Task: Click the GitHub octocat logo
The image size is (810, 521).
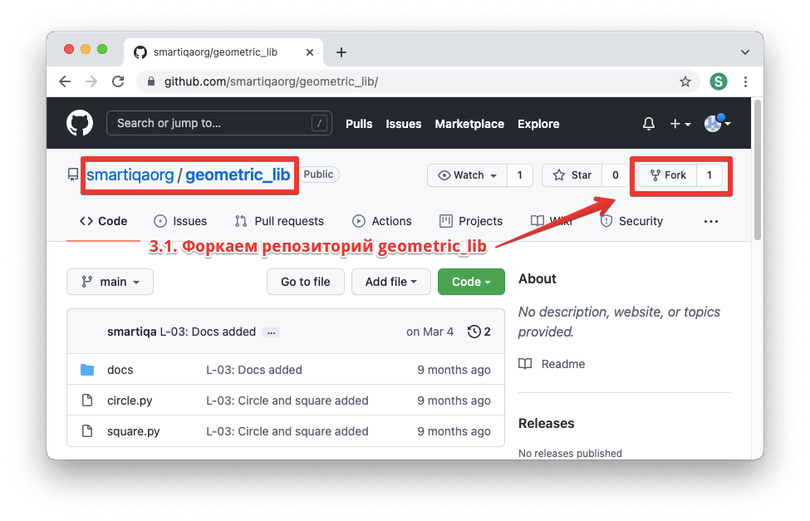Action: [x=80, y=123]
